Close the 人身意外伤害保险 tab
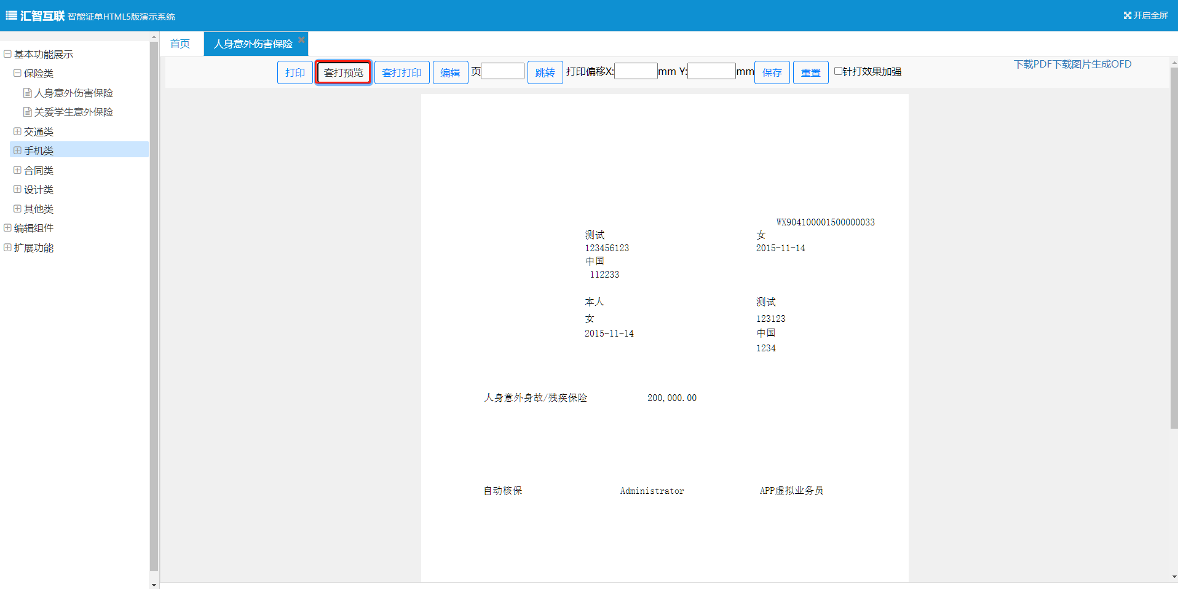This screenshot has width=1178, height=589. [301, 40]
